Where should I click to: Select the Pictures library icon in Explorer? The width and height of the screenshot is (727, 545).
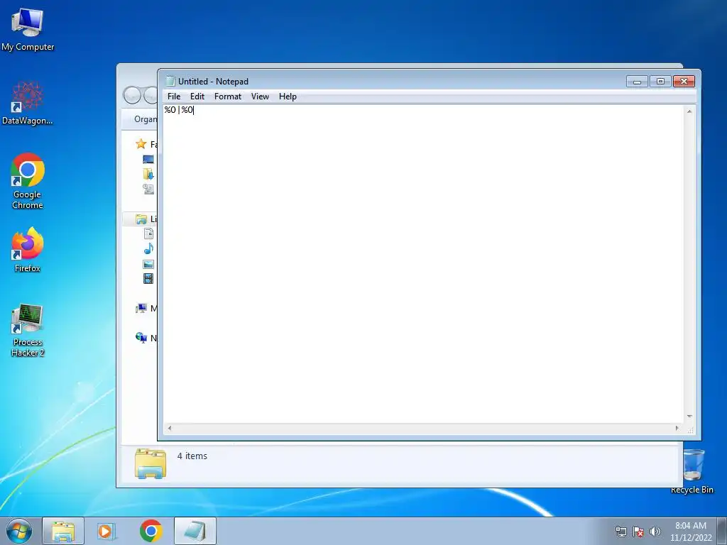[x=148, y=264]
